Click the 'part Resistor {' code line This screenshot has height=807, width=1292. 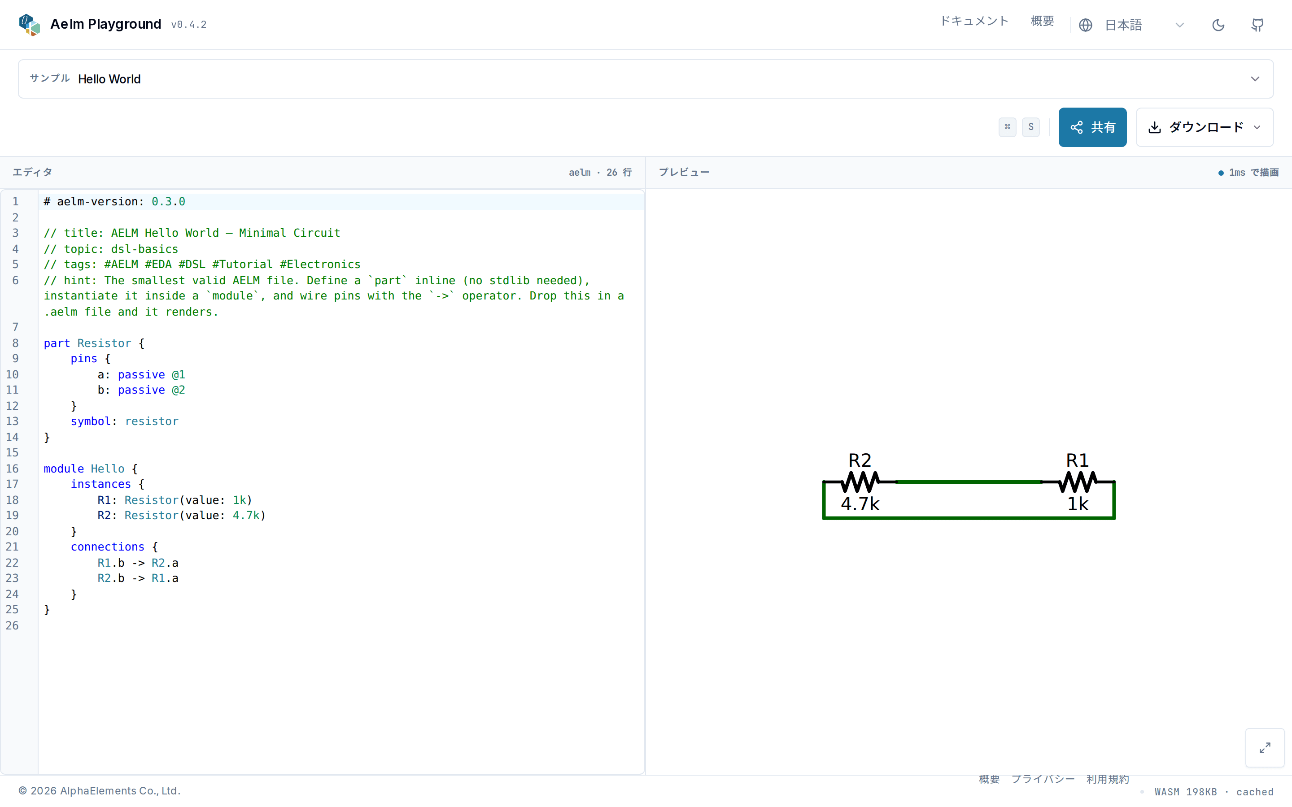pyautogui.click(x=94, y=343)
